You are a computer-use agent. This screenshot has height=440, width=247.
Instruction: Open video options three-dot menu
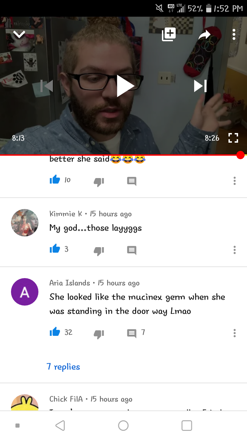click(x=234, y=34)
